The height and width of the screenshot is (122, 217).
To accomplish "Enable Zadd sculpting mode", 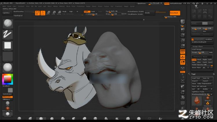I will tap(87, 12).
